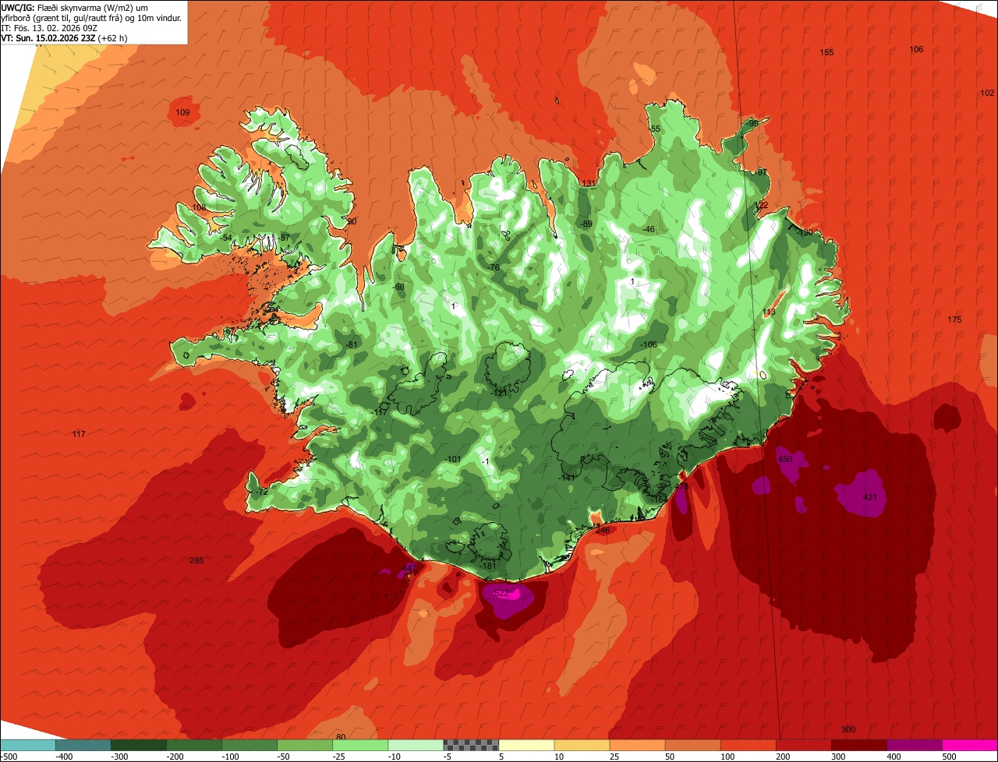Click the value 175 east of Iceland
Image resolution: width=998 pixels, height=762 pixels.
click(954, 320)
